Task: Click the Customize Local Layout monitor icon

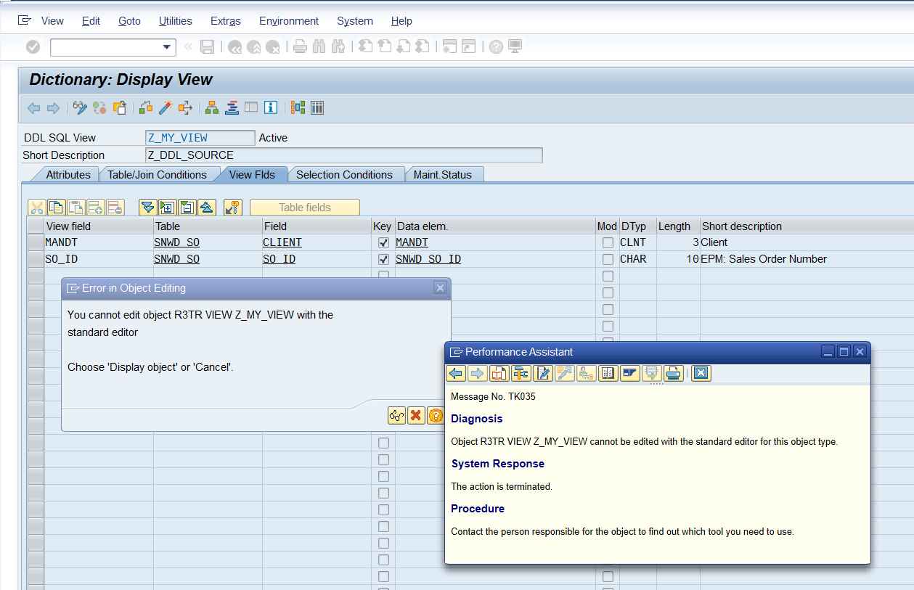Action: pyautogui.click(x=515, y=47)
